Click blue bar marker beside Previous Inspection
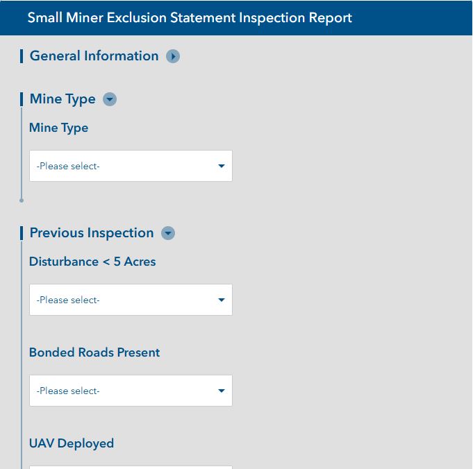Screen dimensions: 473x469 [x=22, y=233]
